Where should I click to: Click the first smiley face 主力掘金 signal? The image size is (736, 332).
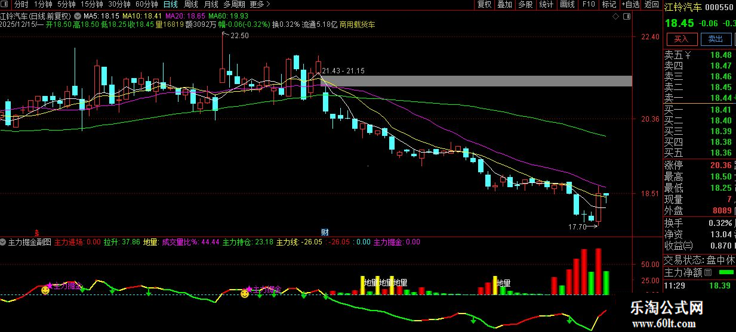[45, 290]
